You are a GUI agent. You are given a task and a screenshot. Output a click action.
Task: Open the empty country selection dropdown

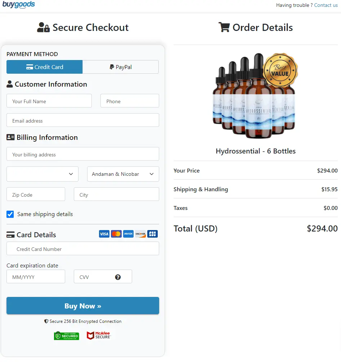click(42, 174)
